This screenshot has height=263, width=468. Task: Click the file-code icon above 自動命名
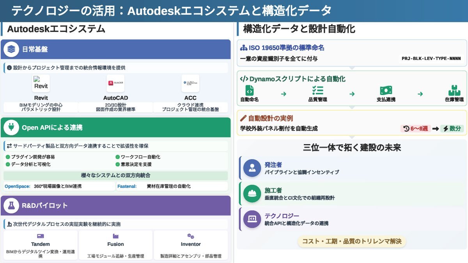click(250, 90)
